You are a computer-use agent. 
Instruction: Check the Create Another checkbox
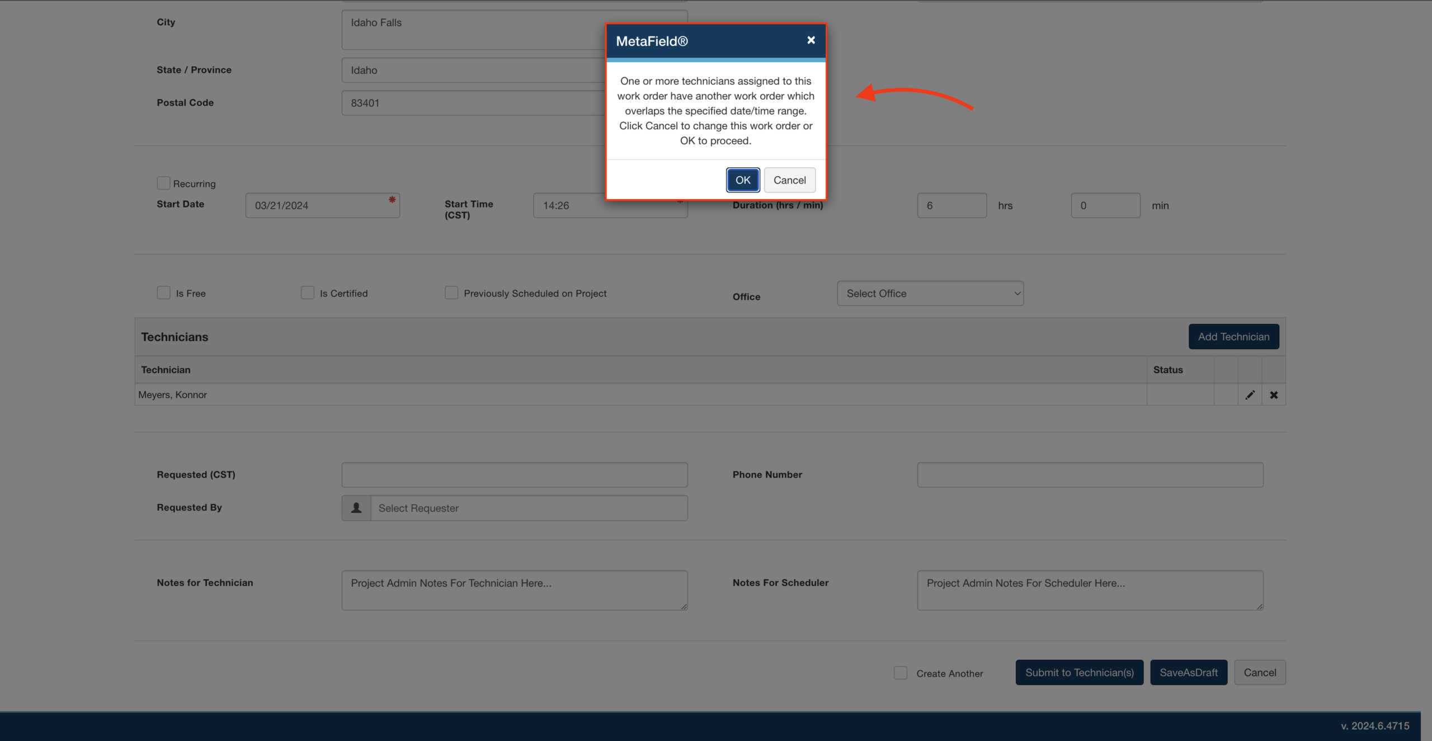coord(900,673)
